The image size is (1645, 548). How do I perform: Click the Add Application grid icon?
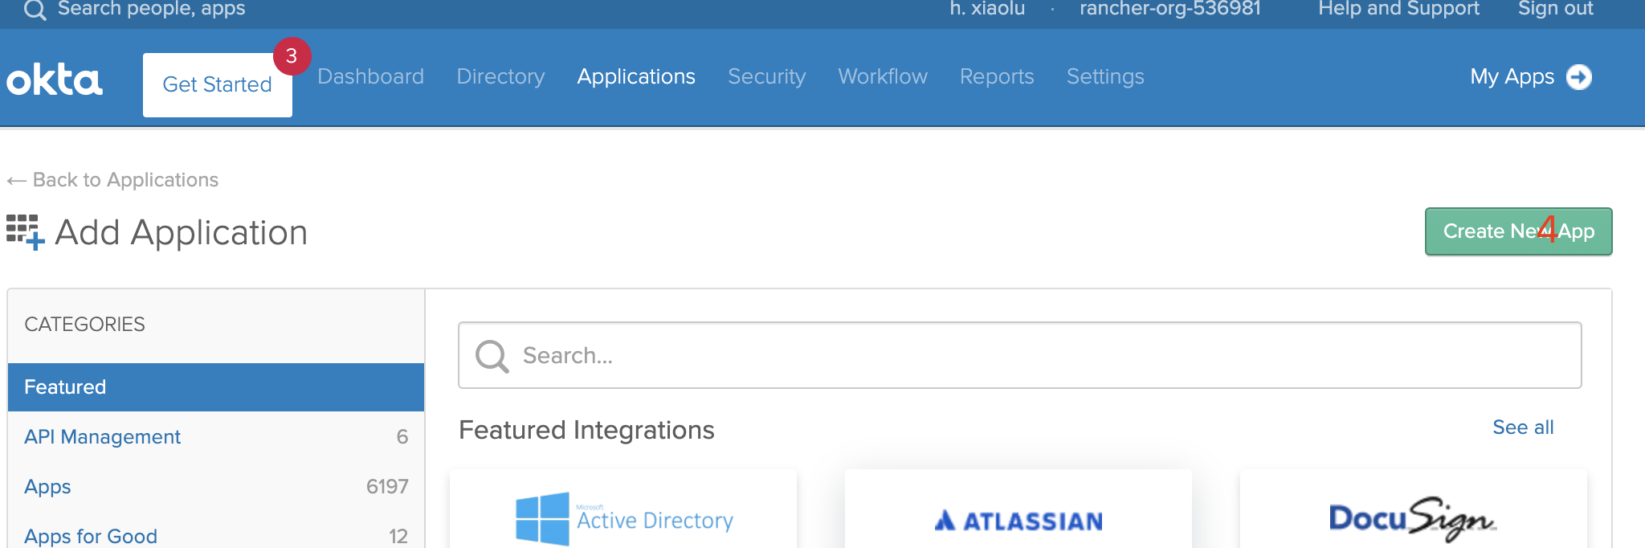click(x=24, y=232)
